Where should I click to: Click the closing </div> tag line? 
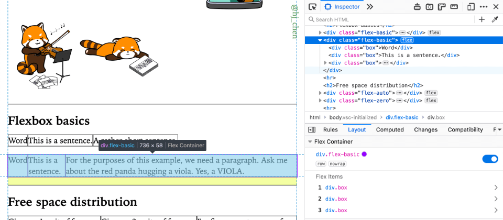(333, 70)
